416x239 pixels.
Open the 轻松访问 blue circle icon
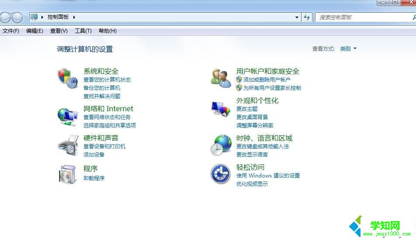(221, 174)
